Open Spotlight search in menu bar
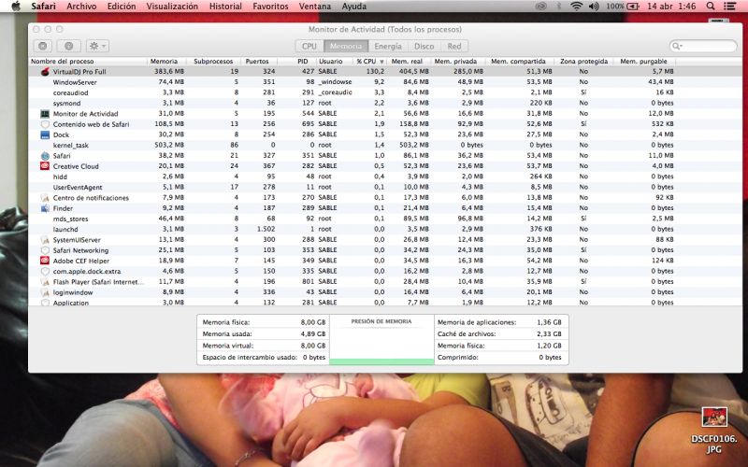This screenshot has width=748, height=467. tap(711, 7)
